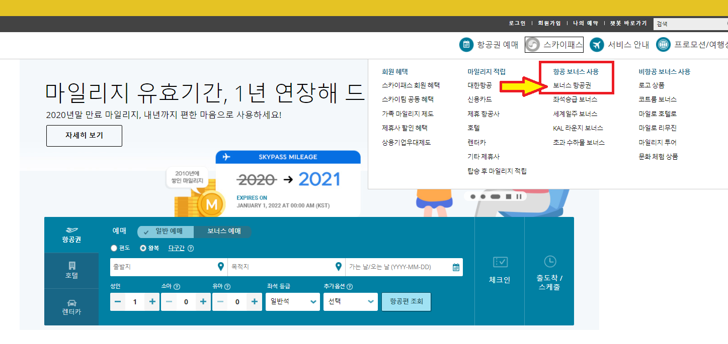Image resolution: width=728 pixels, height=344 pixels.
Task: Select the 왕복 radio button
Action: pyautogui.click(x=143, y=248)
